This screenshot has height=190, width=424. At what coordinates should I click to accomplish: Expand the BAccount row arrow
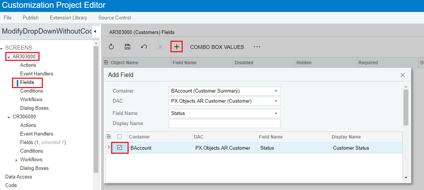109,147
